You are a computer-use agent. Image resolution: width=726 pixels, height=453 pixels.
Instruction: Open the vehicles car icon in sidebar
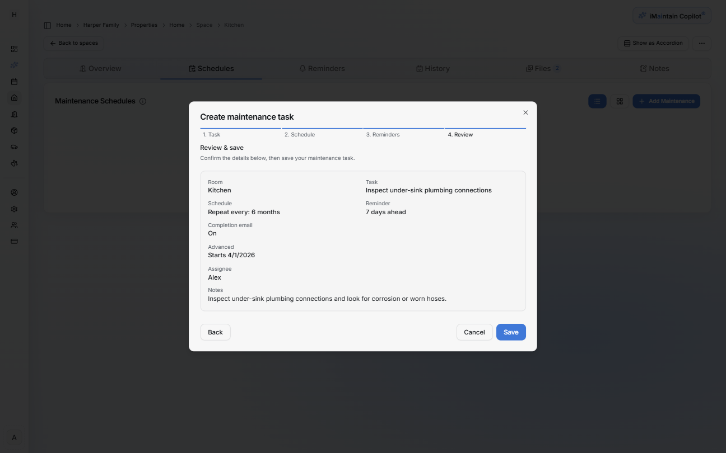pyautogui.click(x=14, y=147)
